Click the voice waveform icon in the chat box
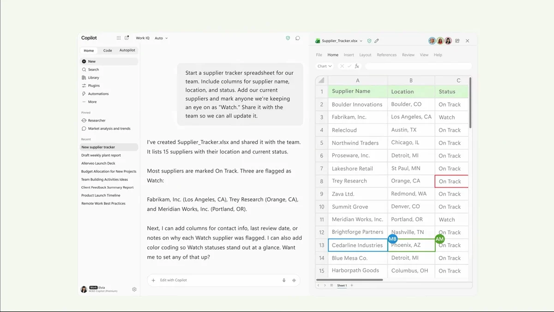The width and height of the screenshot is (554, 312). point(294,280)
